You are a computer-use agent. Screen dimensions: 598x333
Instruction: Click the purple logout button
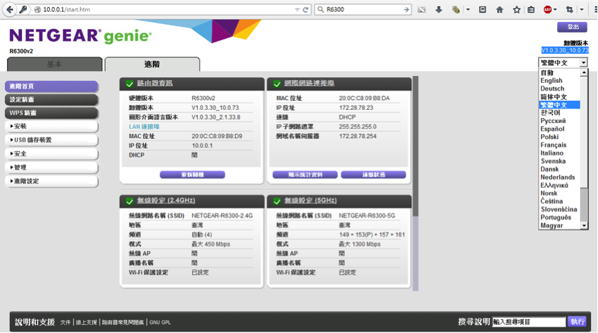pos(572,27)
